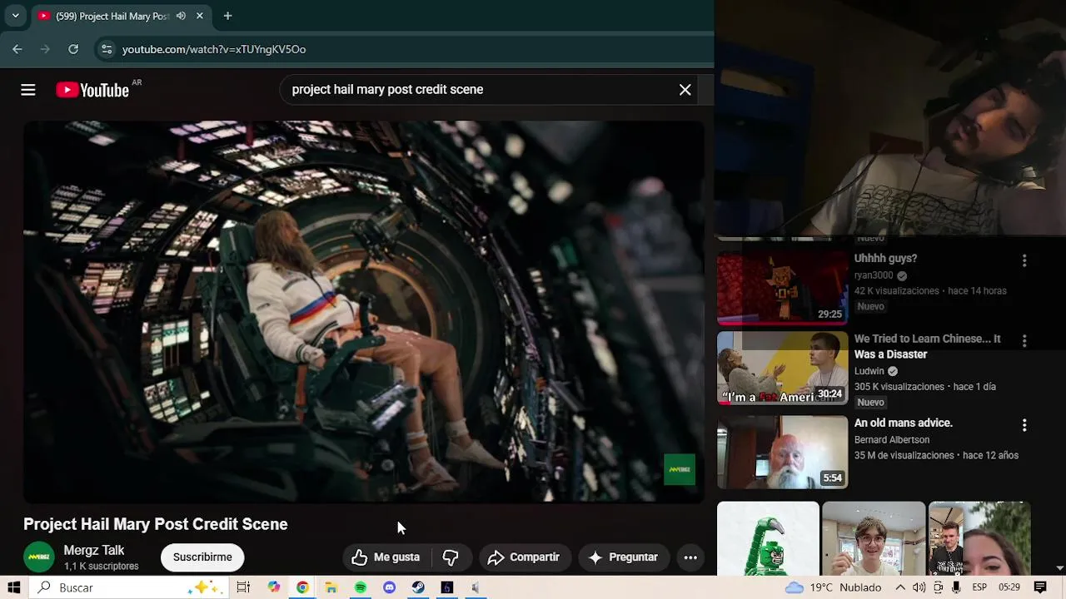The width and height of the screenshot is (1066, 599).
Task: Pause the video by clicking the player
Action: (x=364, y=312)
